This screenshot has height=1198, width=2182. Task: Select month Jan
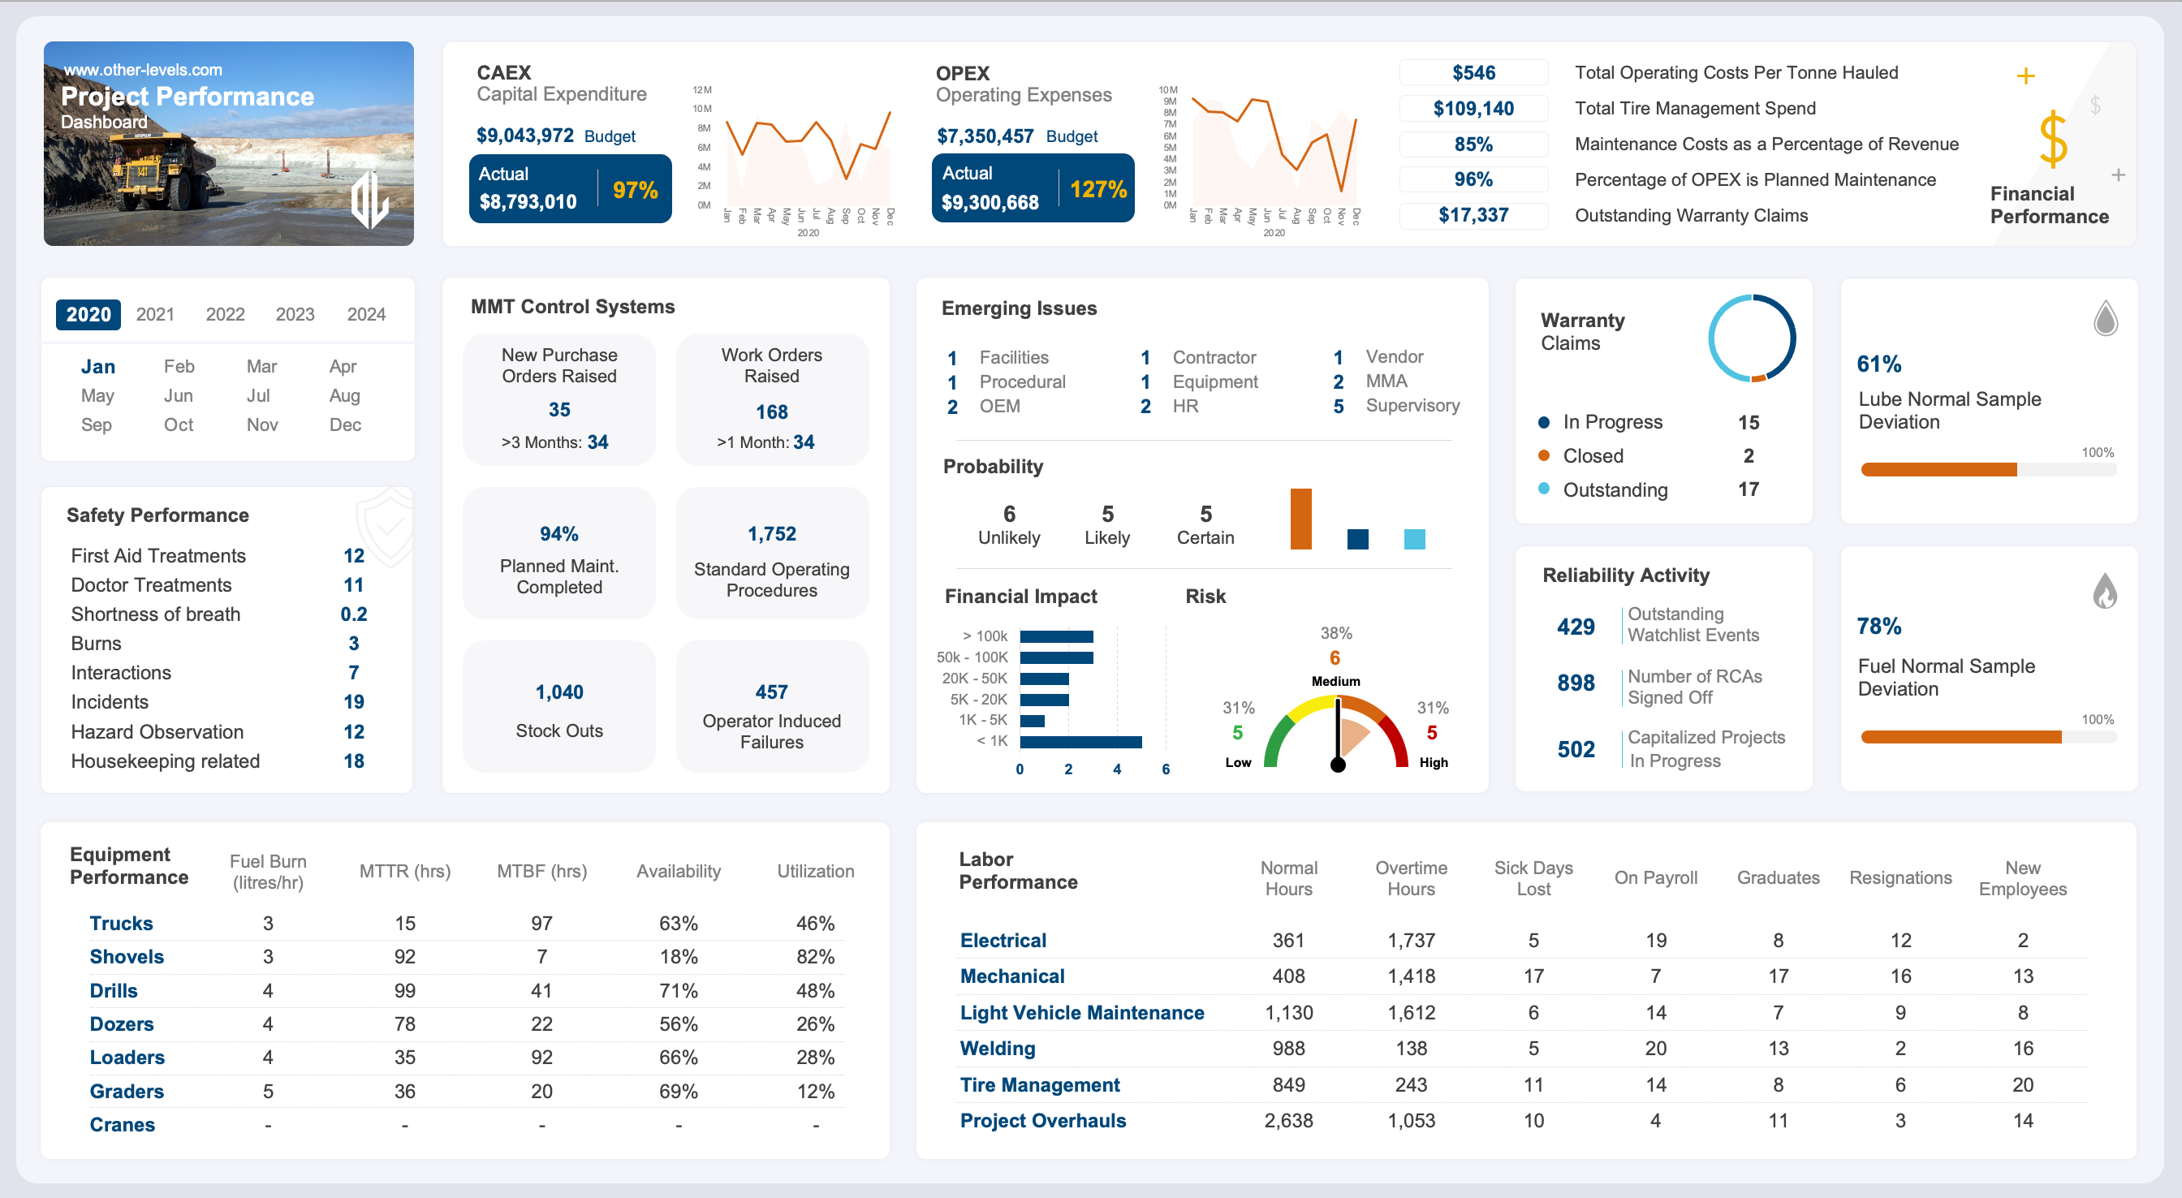coord(98,367)
